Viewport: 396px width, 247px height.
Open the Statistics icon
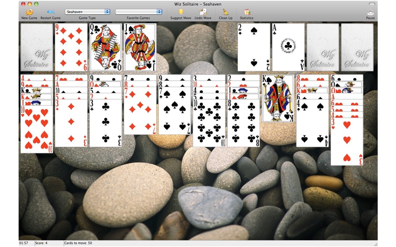(247, 12)
